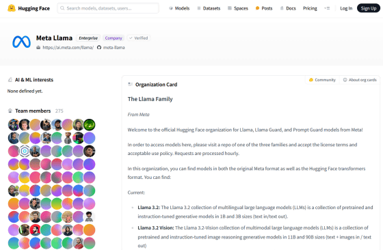Click the search magnifier icon

click(62, 8)
